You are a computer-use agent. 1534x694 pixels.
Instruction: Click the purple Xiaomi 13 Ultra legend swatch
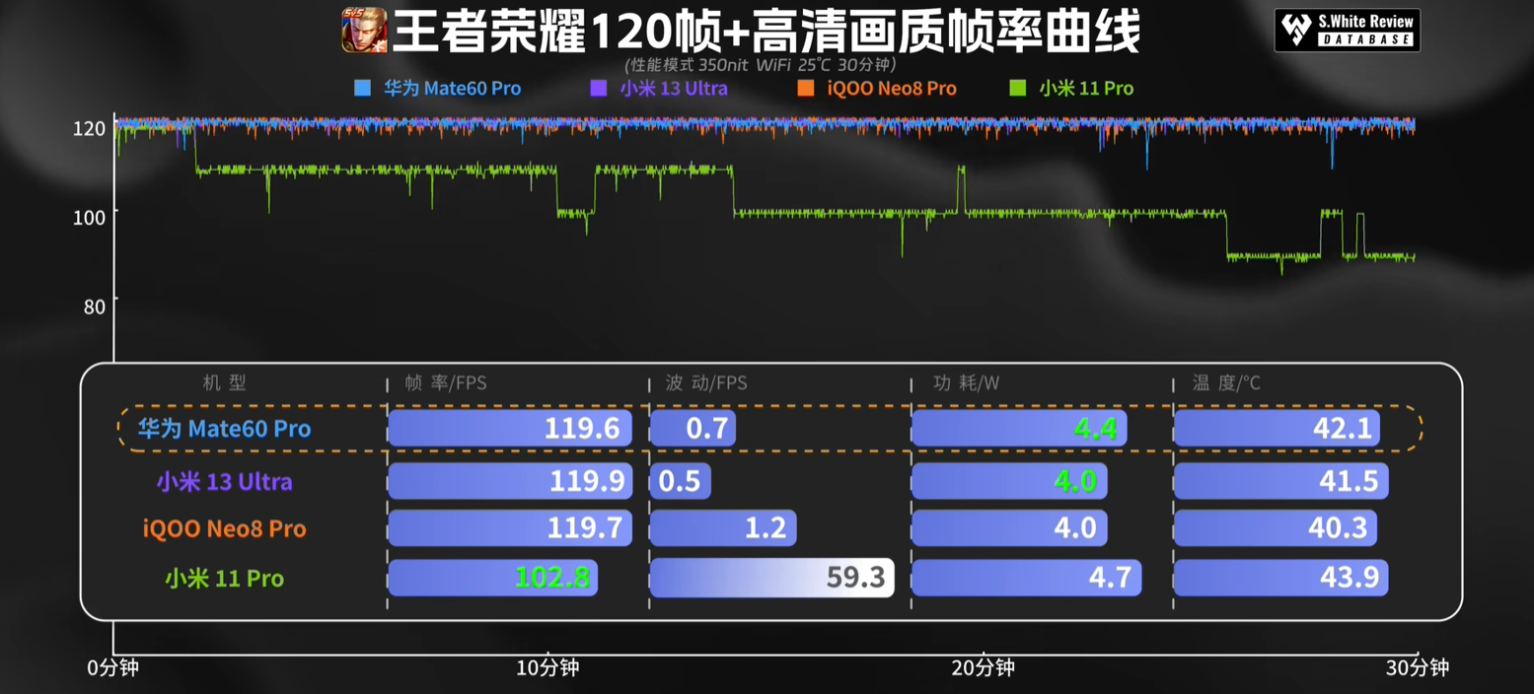point(598,88)
